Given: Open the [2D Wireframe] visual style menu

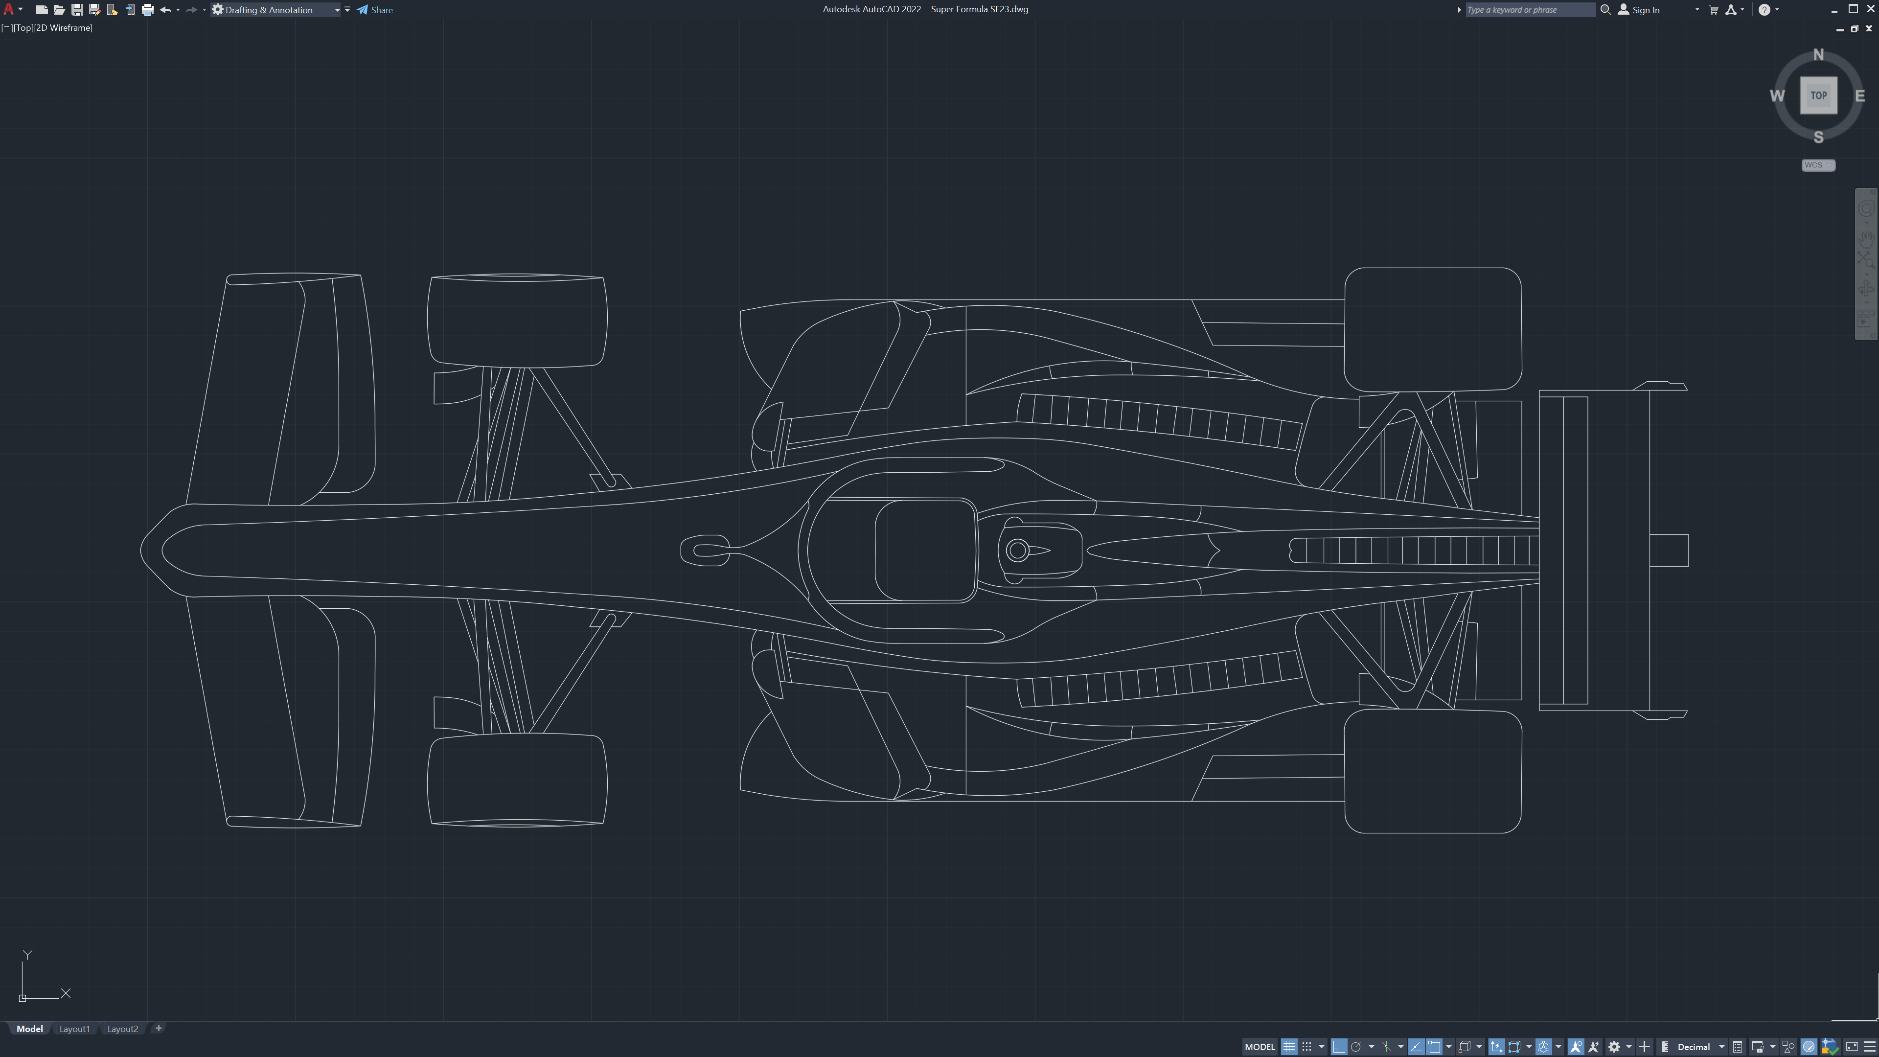Looking at the screenshot, I should [x=63, y=28].
